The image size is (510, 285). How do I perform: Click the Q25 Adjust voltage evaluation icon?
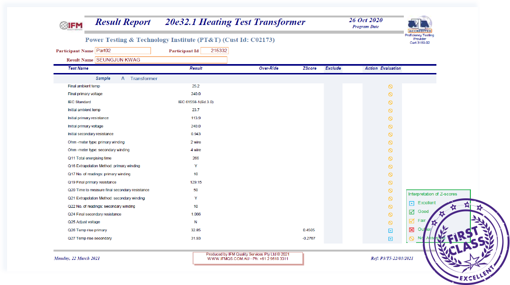[x=390, y=223]
